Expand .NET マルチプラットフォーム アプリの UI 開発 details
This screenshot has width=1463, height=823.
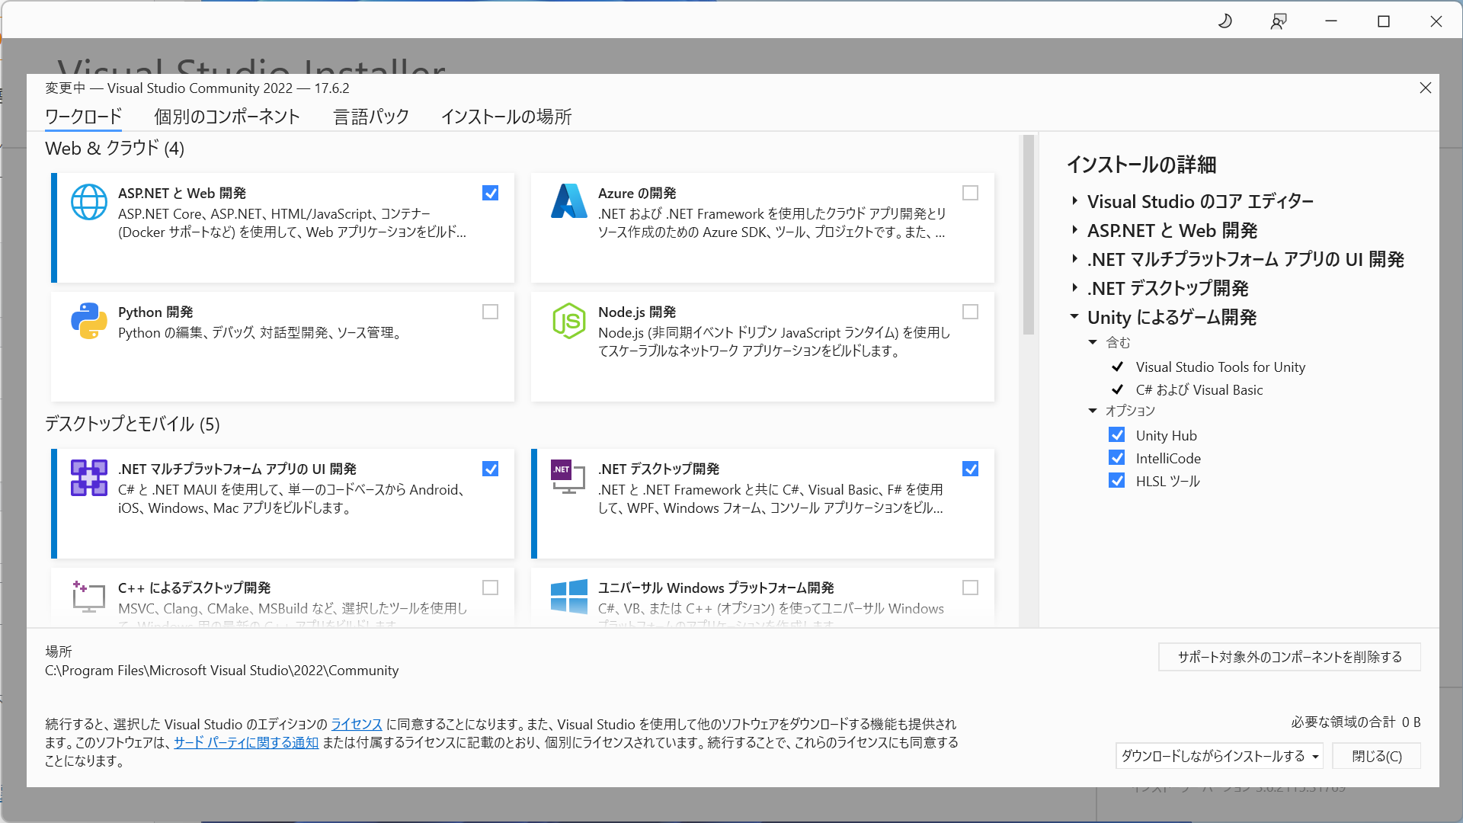tap(1074, 259)
